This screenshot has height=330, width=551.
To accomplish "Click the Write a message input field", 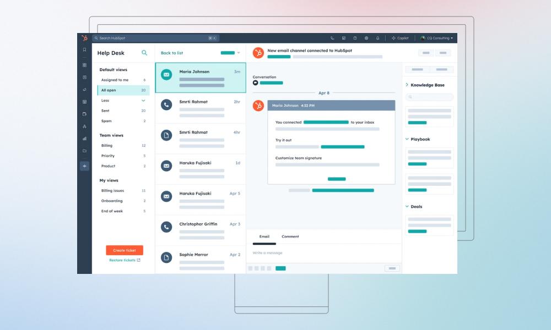I will pyautogui.click(x=309, y=252).
